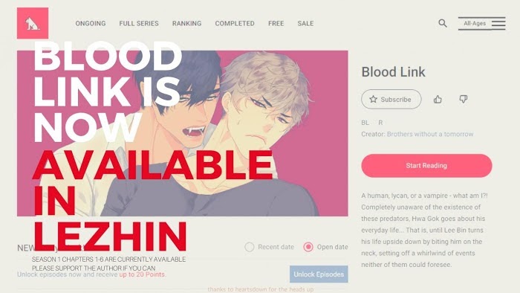Click the Unlock Episodes button

(319, 274)
